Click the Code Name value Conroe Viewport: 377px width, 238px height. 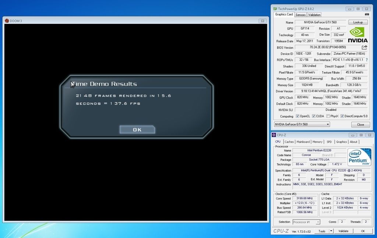[306, 155]
